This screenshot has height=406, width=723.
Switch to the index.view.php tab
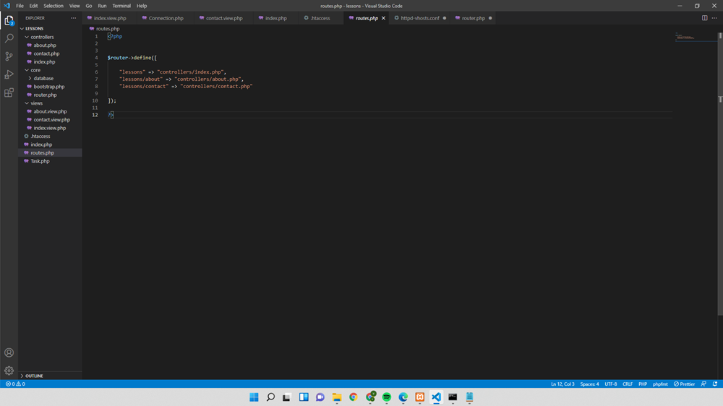110,18
